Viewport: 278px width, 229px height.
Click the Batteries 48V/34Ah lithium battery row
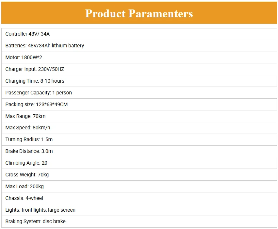(x=139, y=46)
